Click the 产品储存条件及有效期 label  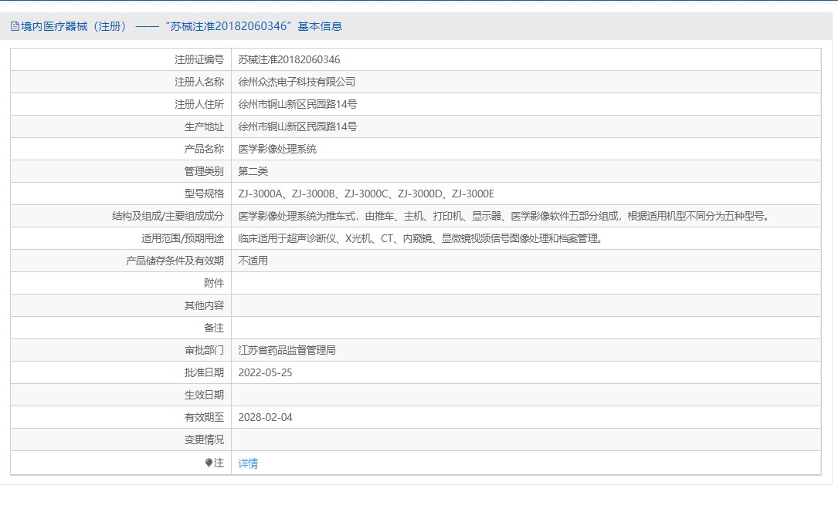175,261
